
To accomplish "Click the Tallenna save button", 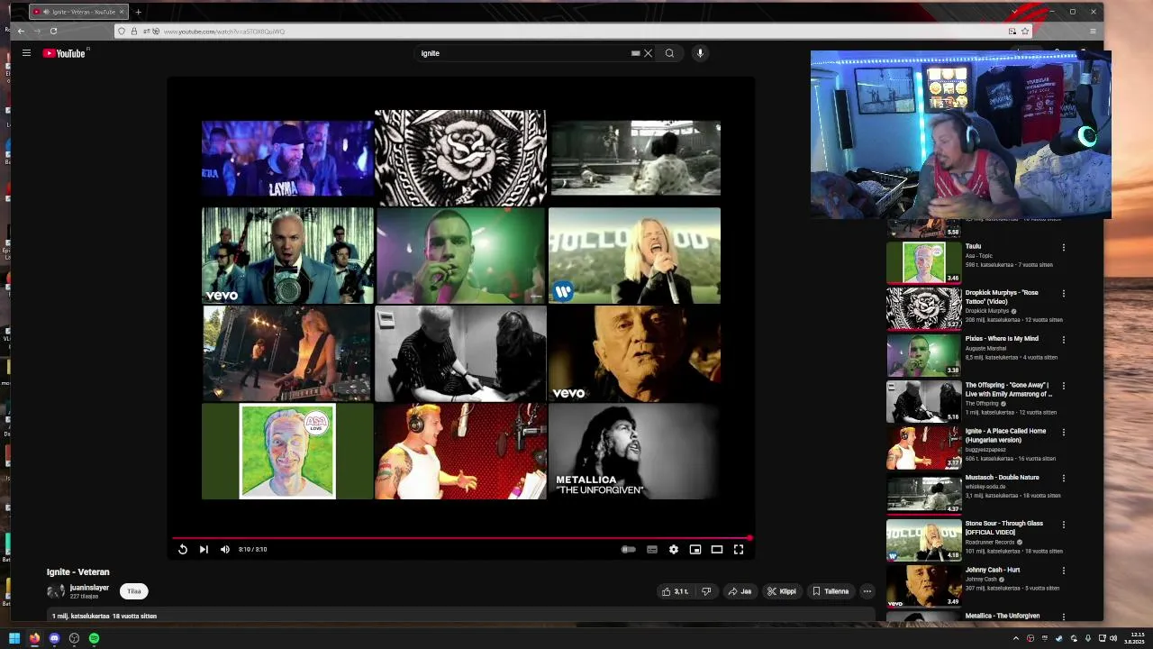I will click(831, 591).
